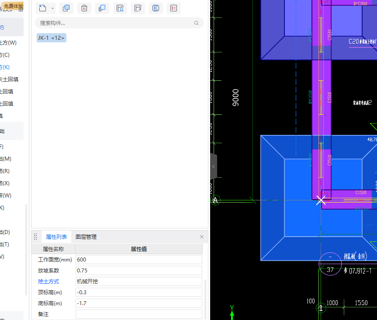Screen dimensions: 377x320
Task: Click the blue 挖土方式 property label
Action: [x=48, y=282]
